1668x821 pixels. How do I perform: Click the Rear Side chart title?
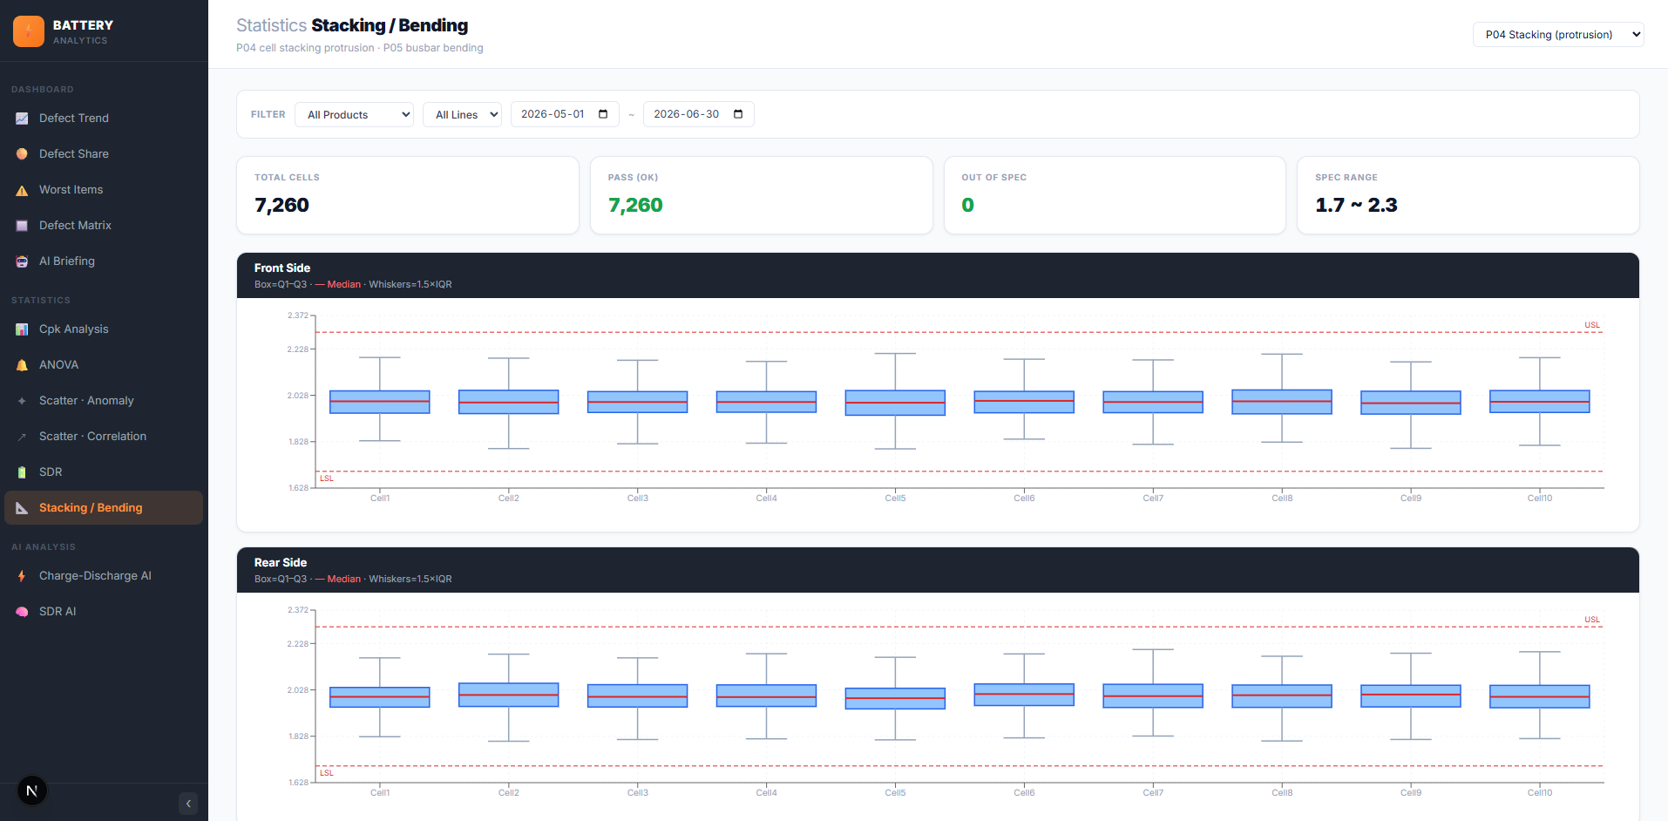(x=281, y=562)
